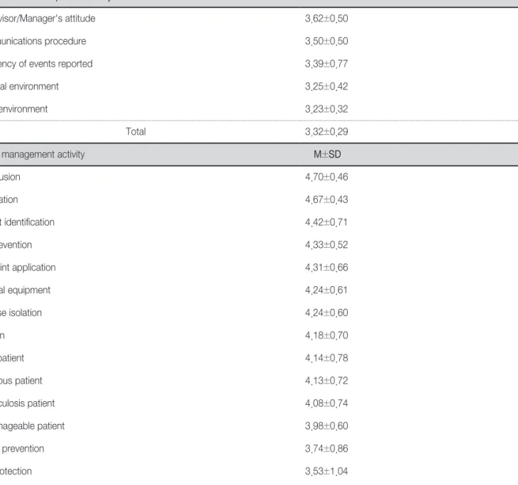This screenshot has height=485, width=518.
Task: Select the value 3.53±1.04
Action: [x=326, y=472]
